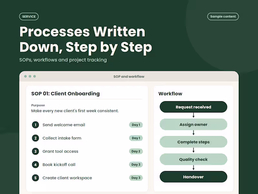Click Day 1 tag for Collect intake form
Viewport: 258px width, 194px height.
click(x=136, y=138)
